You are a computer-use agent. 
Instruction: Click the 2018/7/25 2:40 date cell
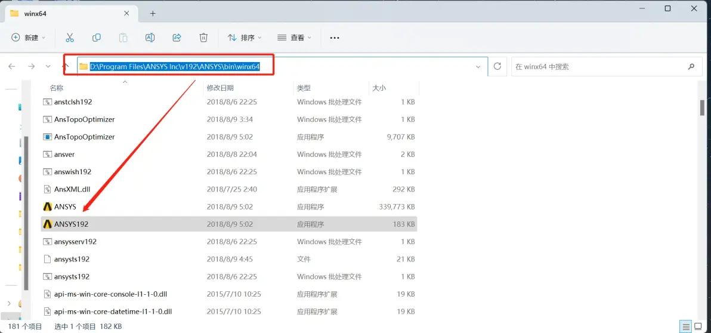click(231, 189)
